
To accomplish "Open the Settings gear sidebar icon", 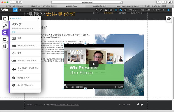I will (x=5, y=46).
